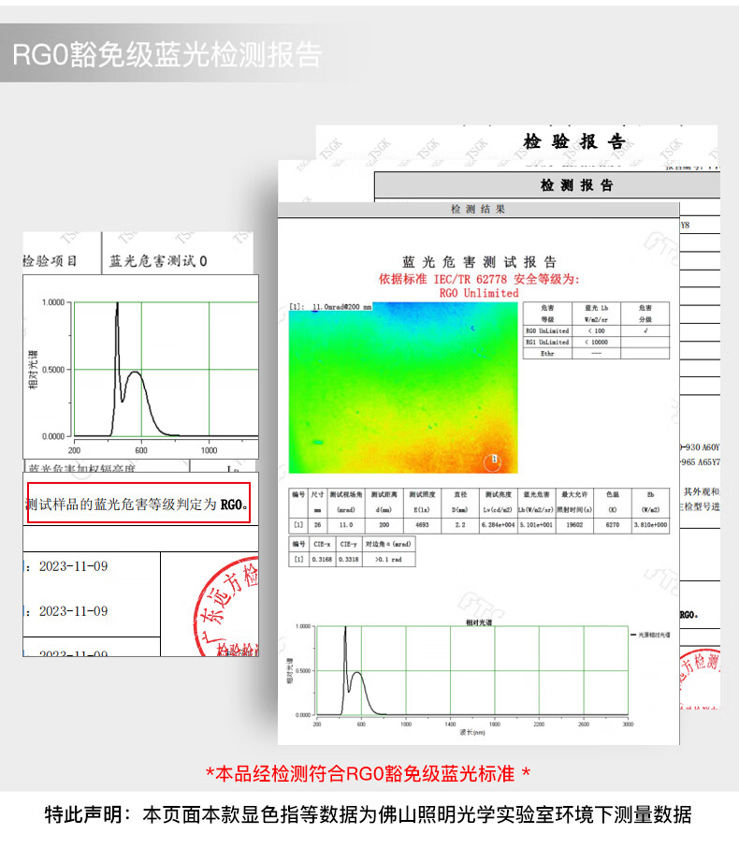Image resolution: width=739 pixels, height=849 pixels.
Task: Click the 光源相对光谱 legend entry
Action: pyautogui.click(x=650, y=635)
